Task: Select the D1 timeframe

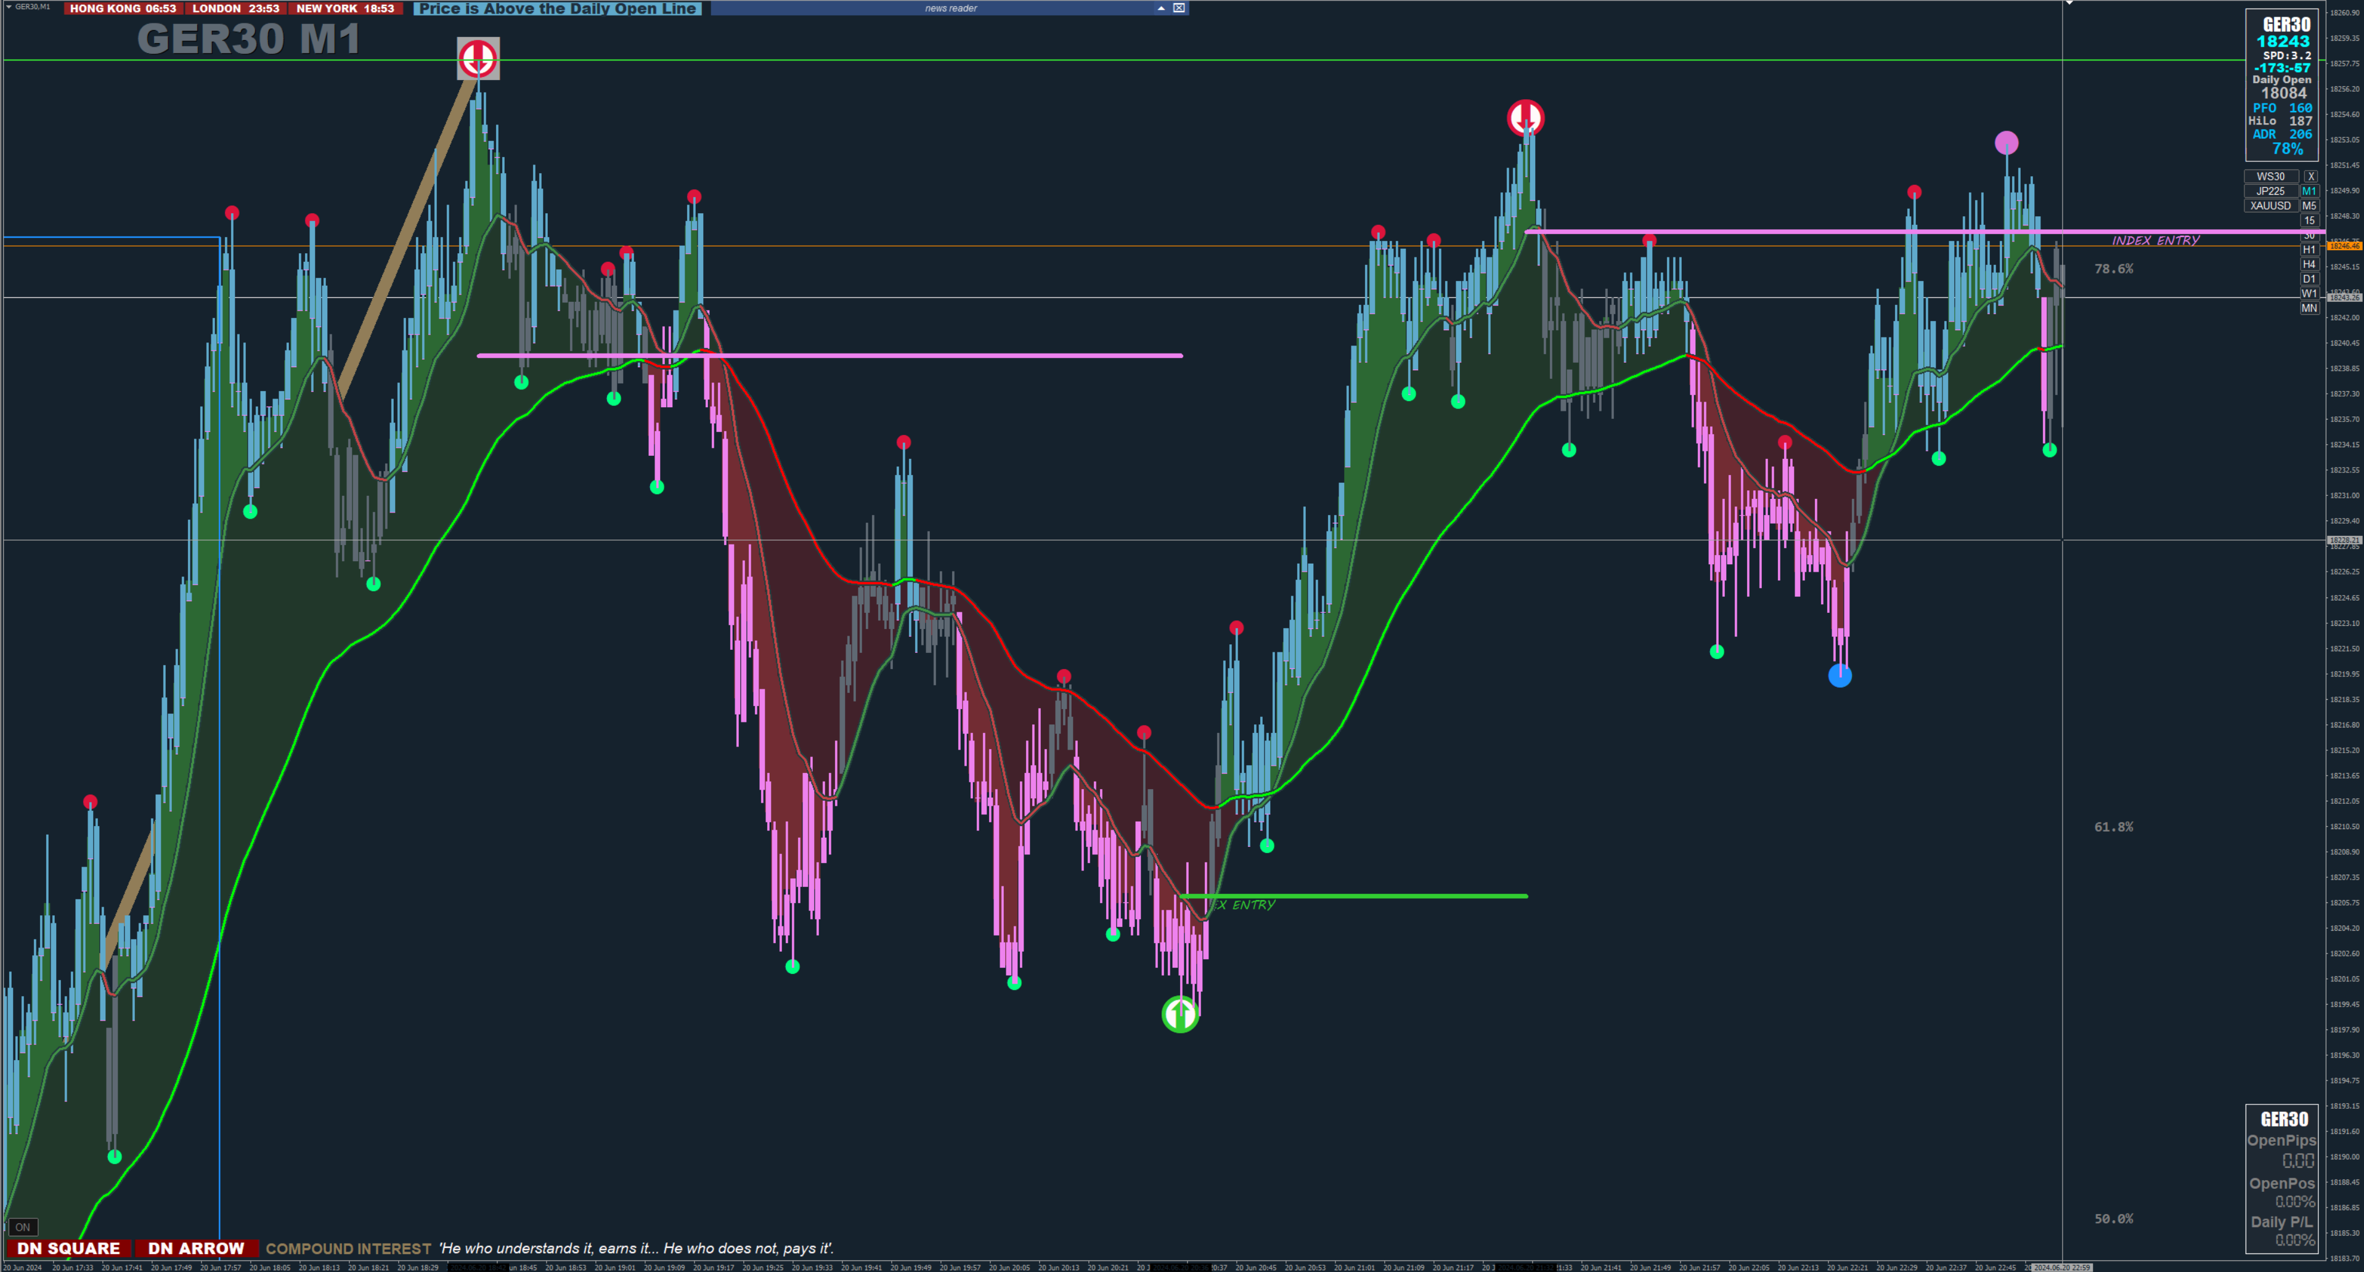Action: tap(2309, 280)
